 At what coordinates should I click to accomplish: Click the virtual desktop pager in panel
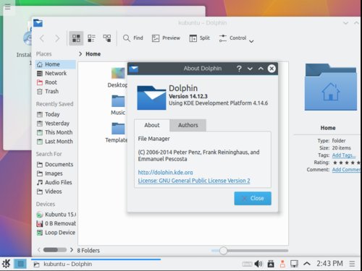coord(20,264)
